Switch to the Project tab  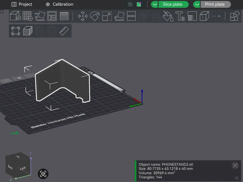[22, 4]
